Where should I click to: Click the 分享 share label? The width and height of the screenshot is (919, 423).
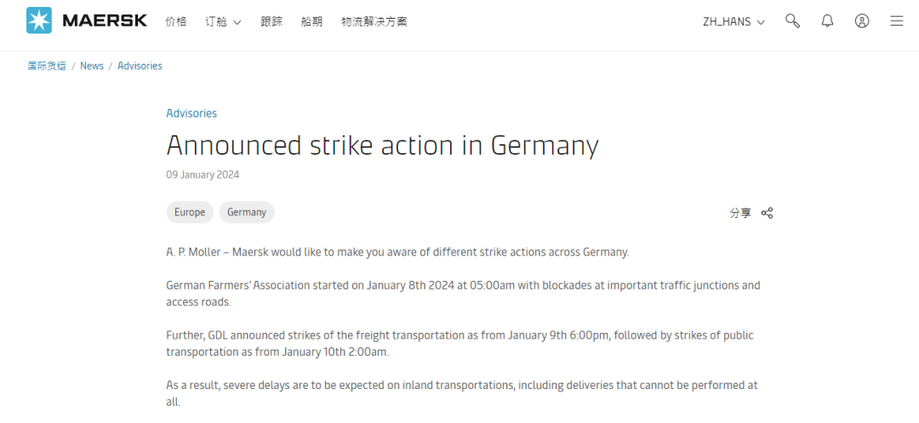[740, 213]
